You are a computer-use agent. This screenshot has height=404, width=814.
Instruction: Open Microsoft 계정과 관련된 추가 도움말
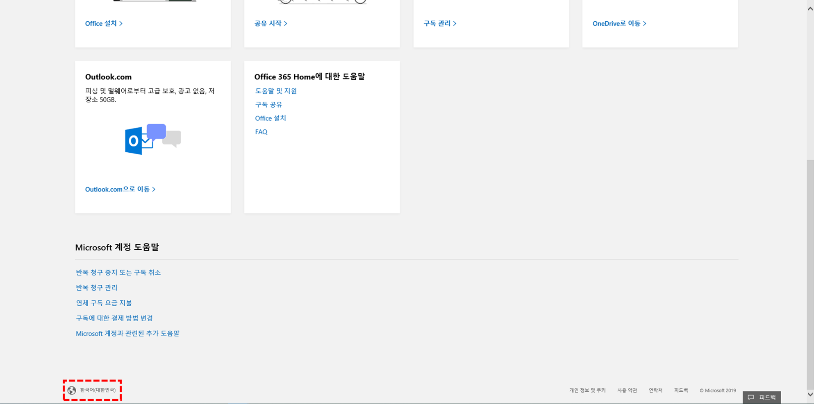pos(127,333)
